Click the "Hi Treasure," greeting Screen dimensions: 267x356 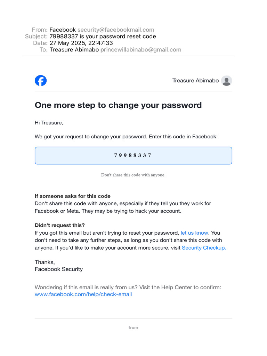click(x=49, y=123)
